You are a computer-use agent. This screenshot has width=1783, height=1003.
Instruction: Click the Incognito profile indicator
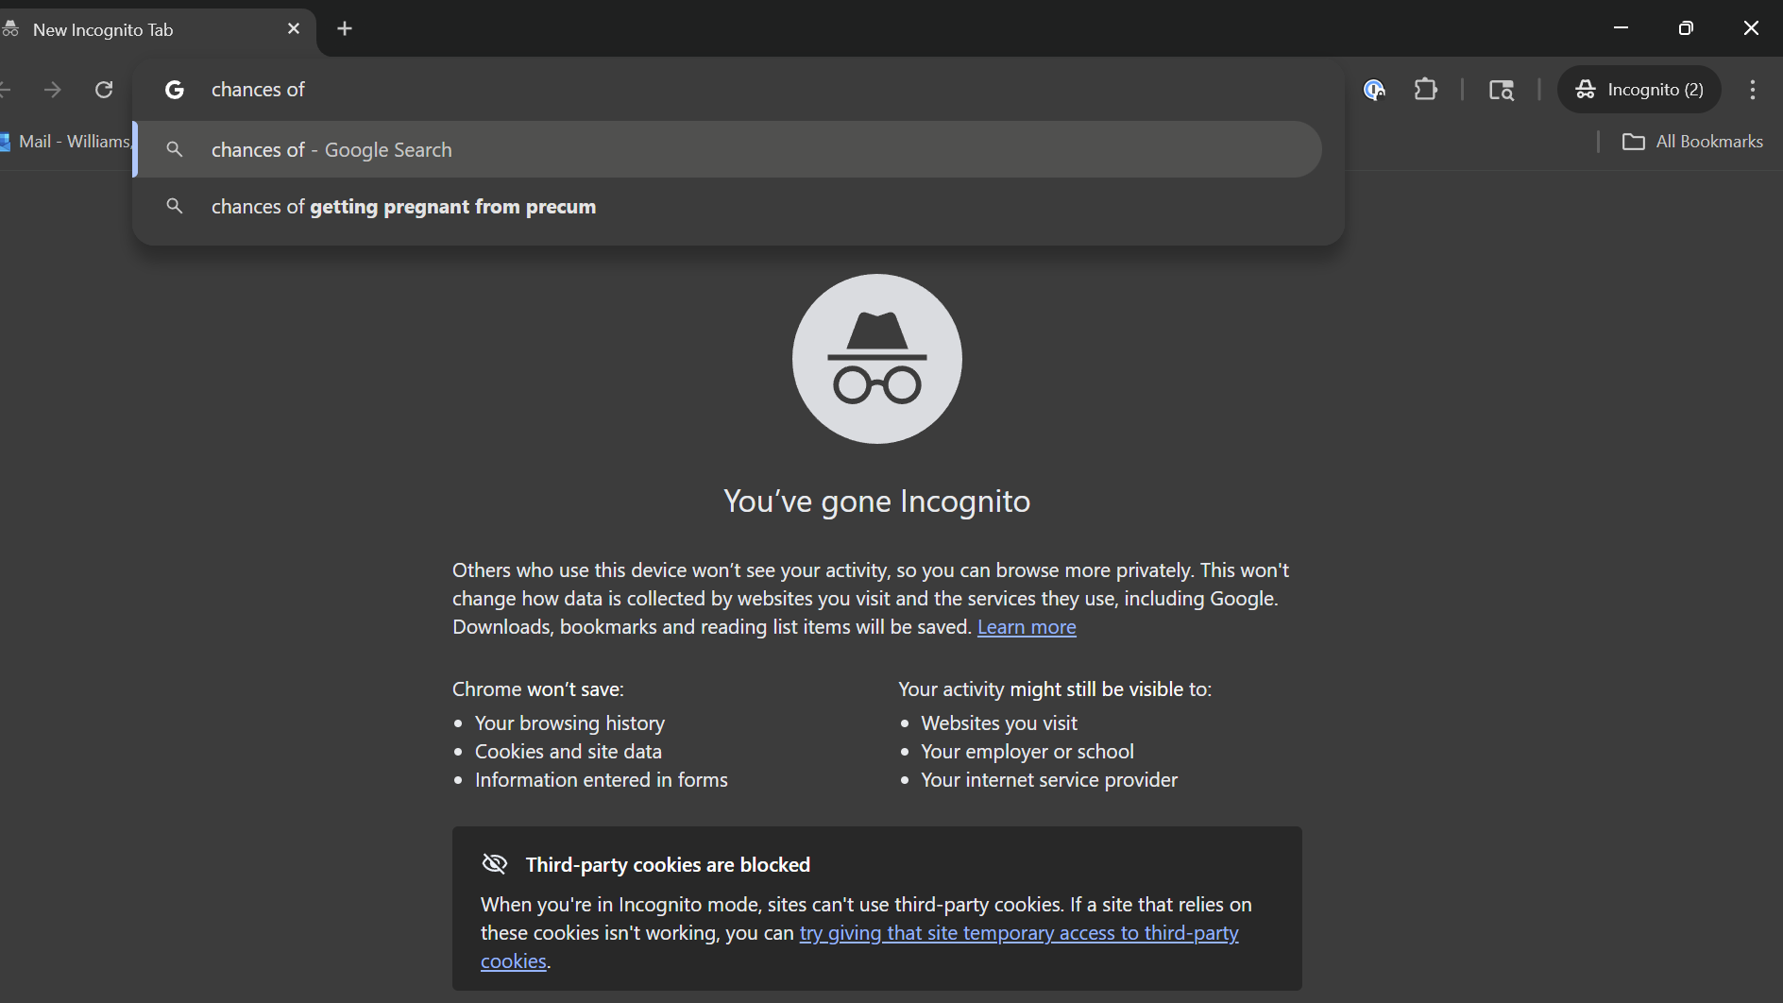1639,90
